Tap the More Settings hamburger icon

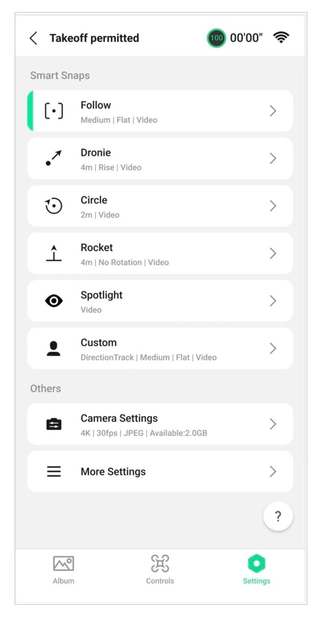(x=54, y=472)
